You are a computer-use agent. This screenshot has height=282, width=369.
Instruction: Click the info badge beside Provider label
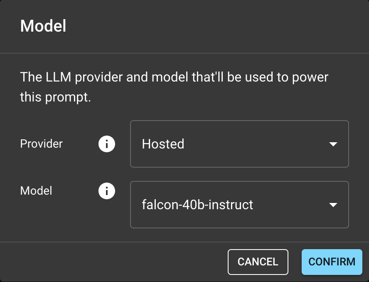[106, 144]
